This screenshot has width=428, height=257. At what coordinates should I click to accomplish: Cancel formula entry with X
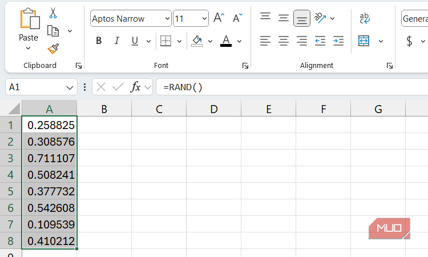101,87
